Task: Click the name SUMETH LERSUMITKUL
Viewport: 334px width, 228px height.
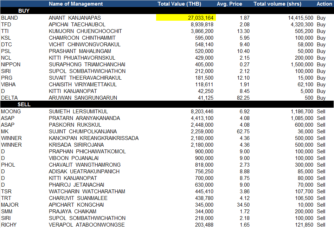Action: tap(78, 111)
